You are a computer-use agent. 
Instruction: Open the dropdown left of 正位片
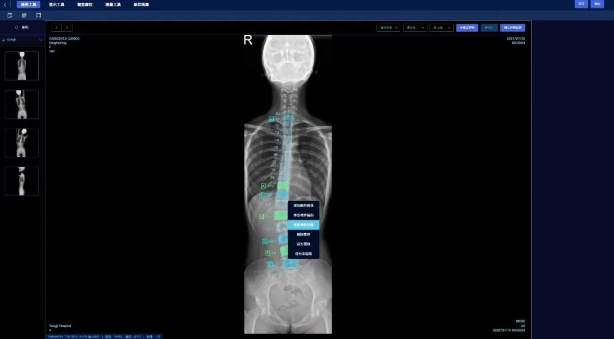coord(388,28)
